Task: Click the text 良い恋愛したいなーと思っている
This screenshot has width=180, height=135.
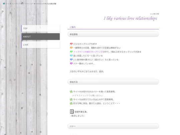Action: coord(88,56)
